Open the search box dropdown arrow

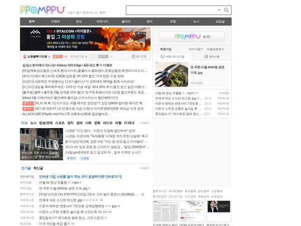219,10
